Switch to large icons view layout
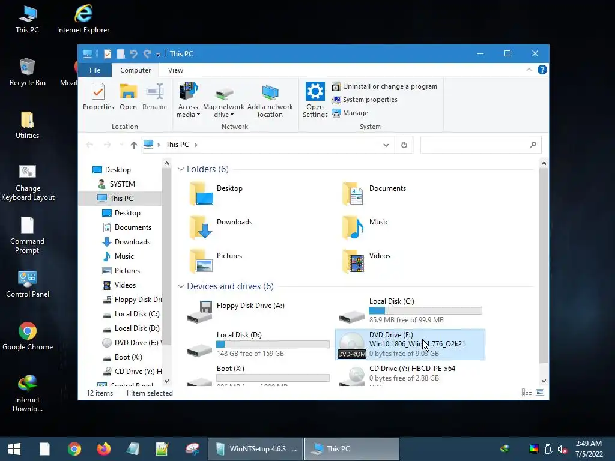Screen dimensions: 615x461 [x=540, y=393]
